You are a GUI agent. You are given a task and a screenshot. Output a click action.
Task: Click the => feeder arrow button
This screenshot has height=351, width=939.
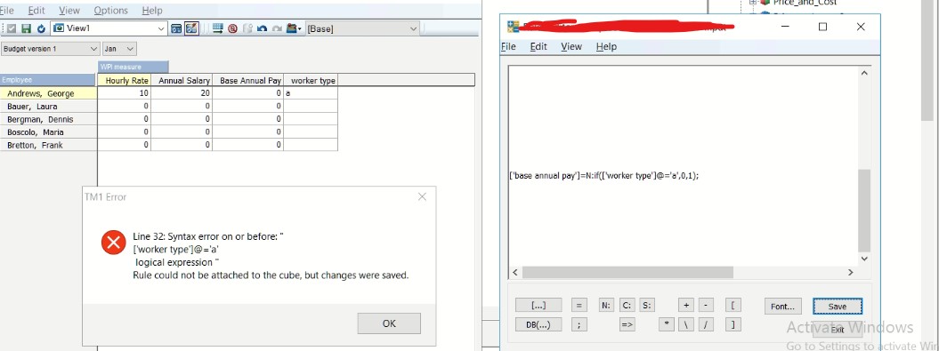pos(627,324)
